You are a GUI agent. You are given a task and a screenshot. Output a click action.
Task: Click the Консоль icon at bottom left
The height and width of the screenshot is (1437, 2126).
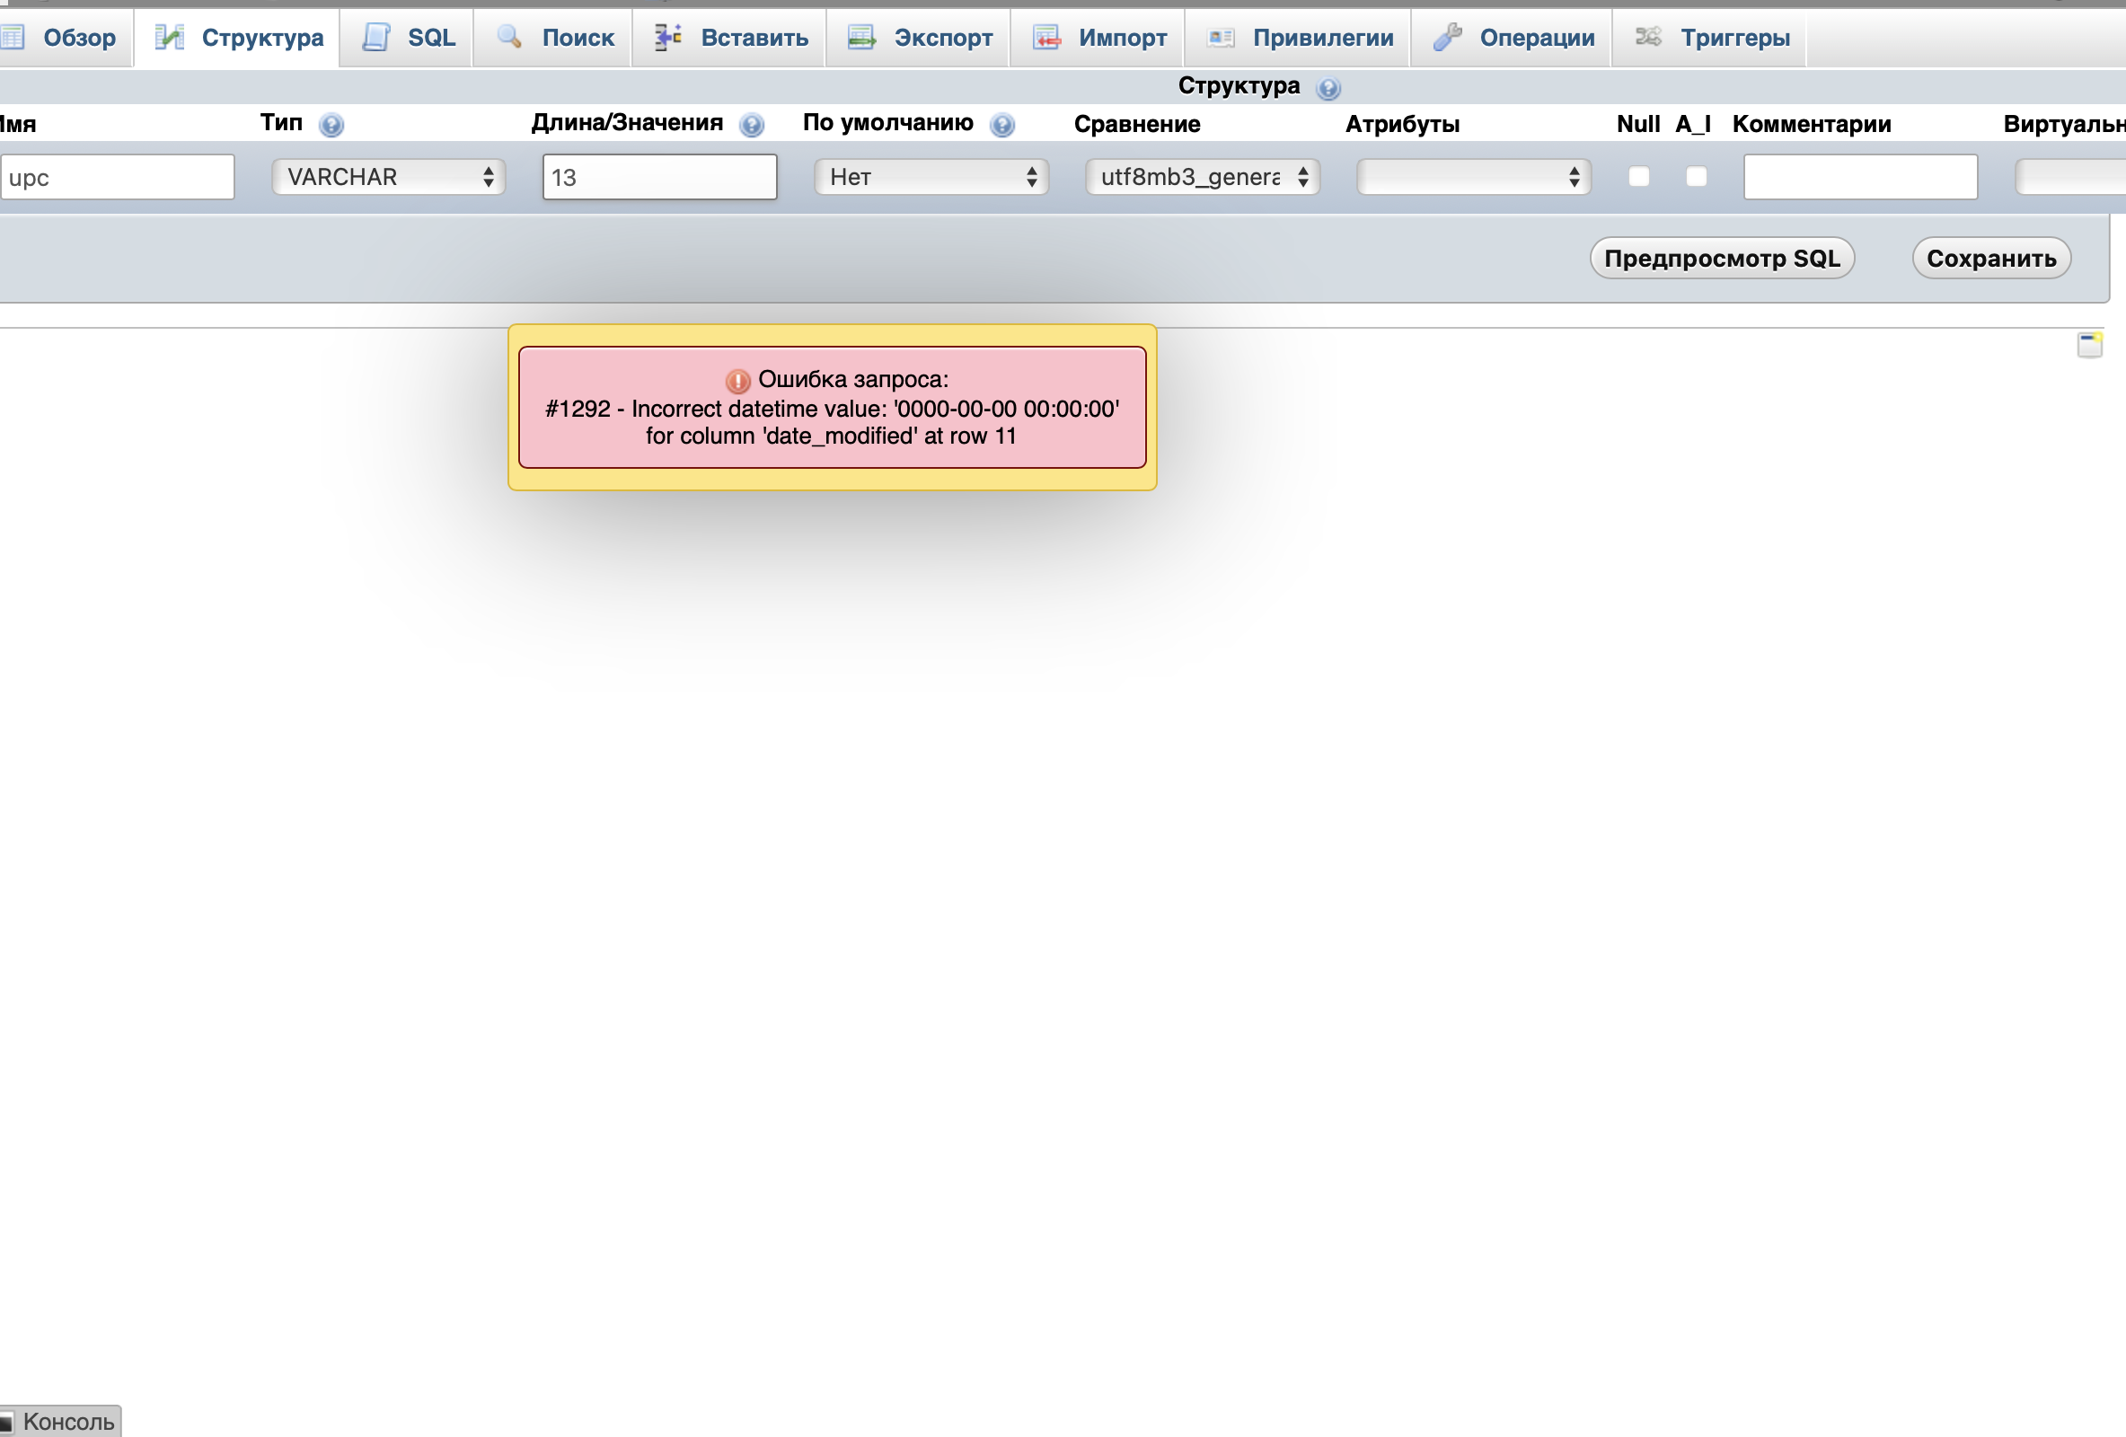(6, 1421)
